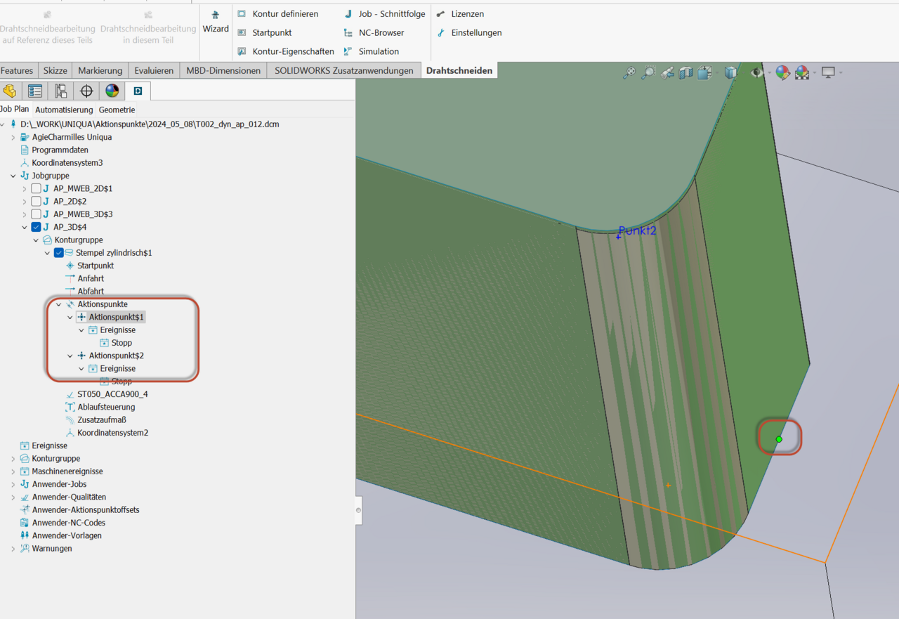Open the Edit Appearance color sphere
The height and width of the screenshot is (619, 899).
pos(782,72)
